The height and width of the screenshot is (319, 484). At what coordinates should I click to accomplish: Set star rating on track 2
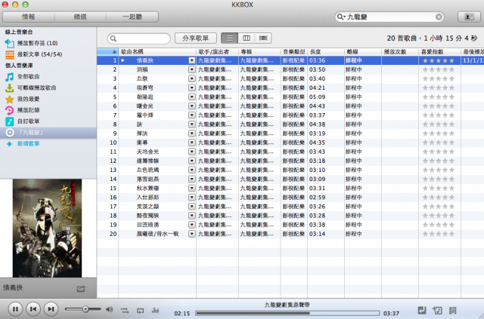pyautogui.click(x=439, y=69)
